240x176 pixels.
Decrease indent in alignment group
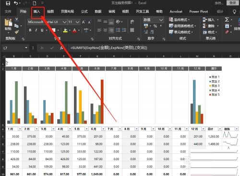pyautogui.click(x=118, y=30)
